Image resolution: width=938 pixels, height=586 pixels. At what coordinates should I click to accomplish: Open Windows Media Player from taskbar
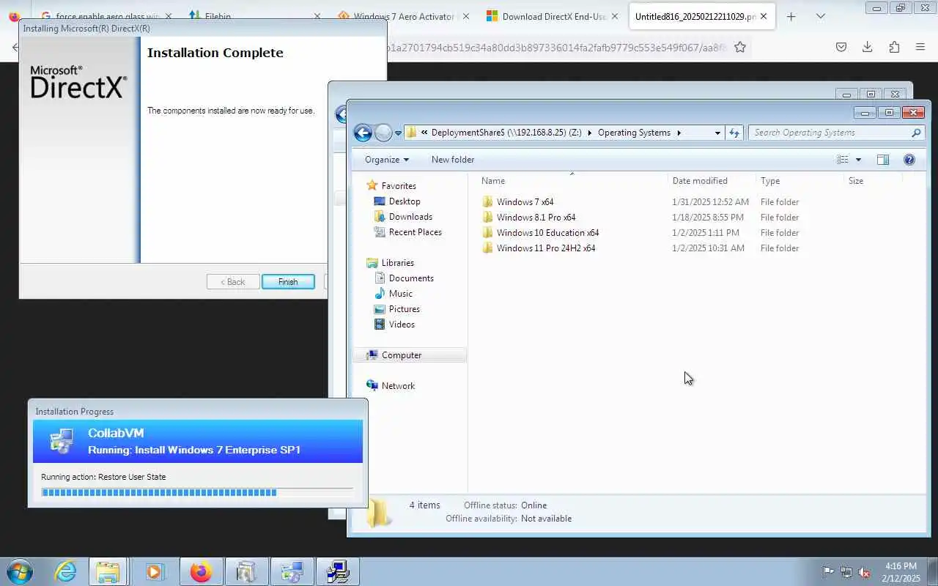154,571
